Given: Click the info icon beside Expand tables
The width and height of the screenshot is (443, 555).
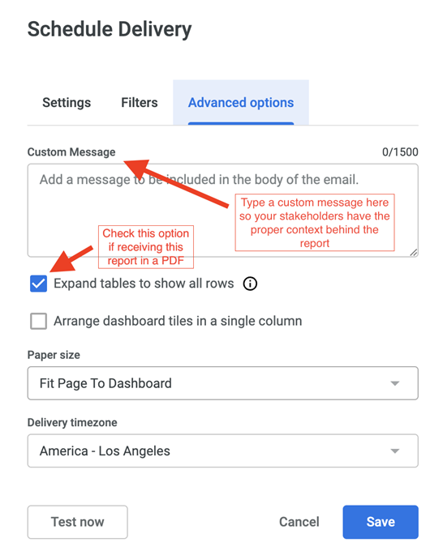Looking at the screenshot, I should [250, 284].
